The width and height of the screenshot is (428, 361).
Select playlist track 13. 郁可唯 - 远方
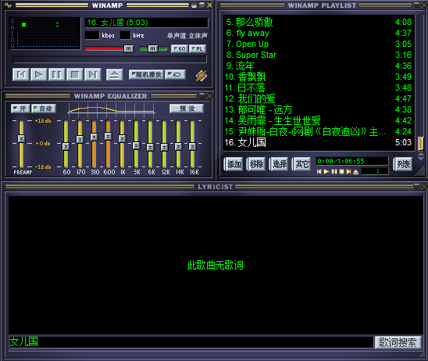319,109
